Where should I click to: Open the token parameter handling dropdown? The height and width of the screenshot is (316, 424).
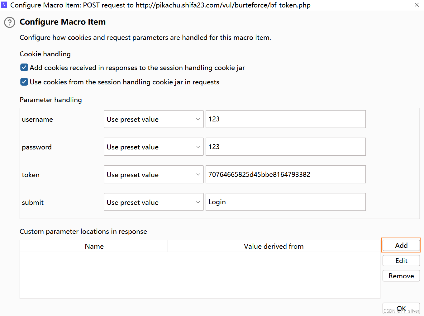(154, 175)
